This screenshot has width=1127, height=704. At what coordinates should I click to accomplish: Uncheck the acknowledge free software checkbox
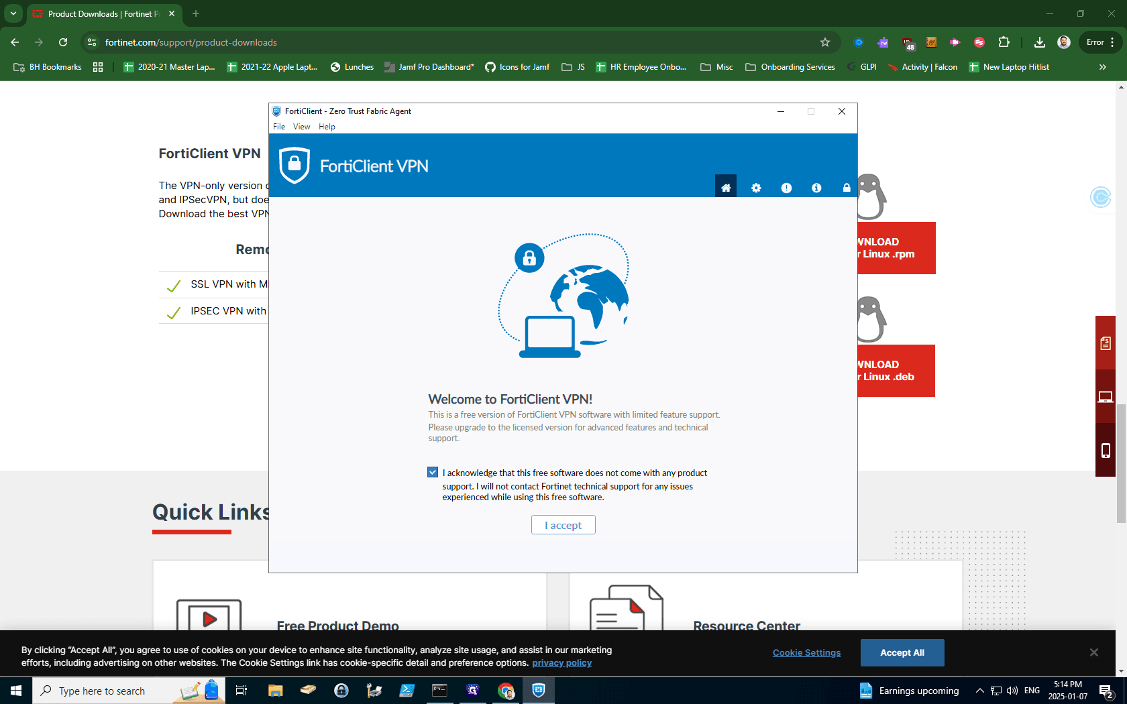tap(433, 472)
